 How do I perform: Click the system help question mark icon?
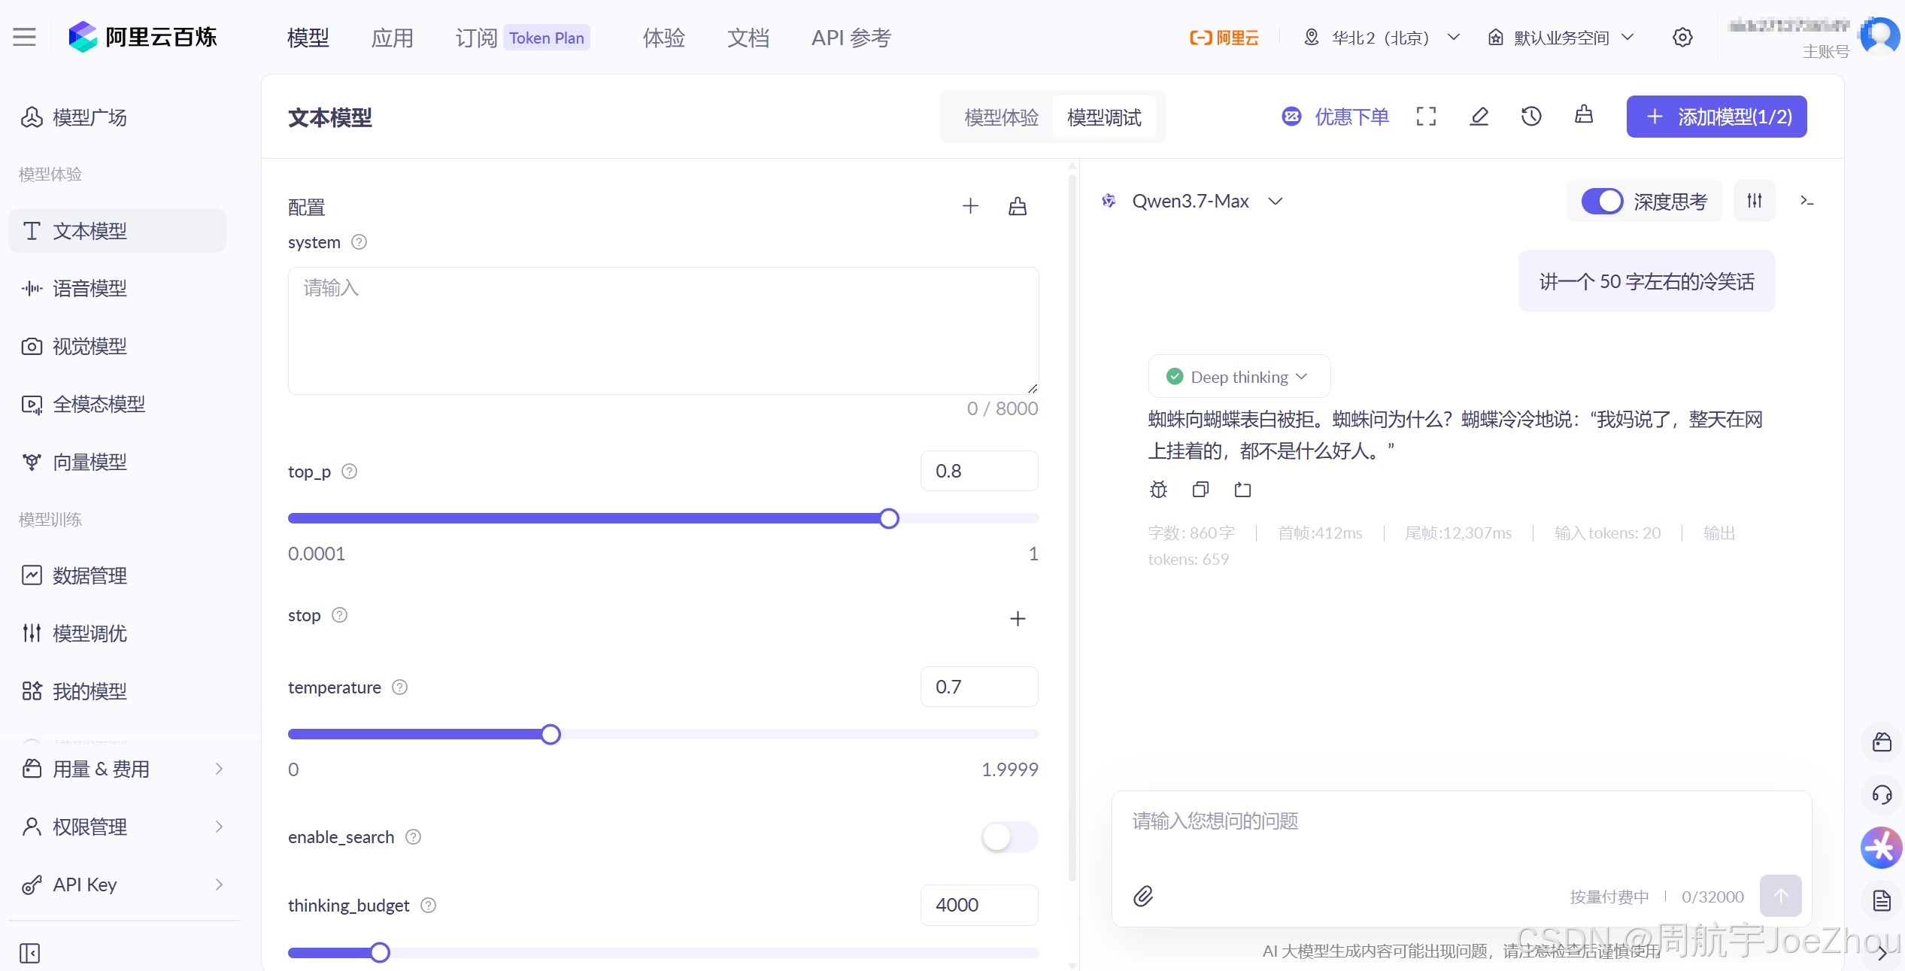(x=359, y=242)
